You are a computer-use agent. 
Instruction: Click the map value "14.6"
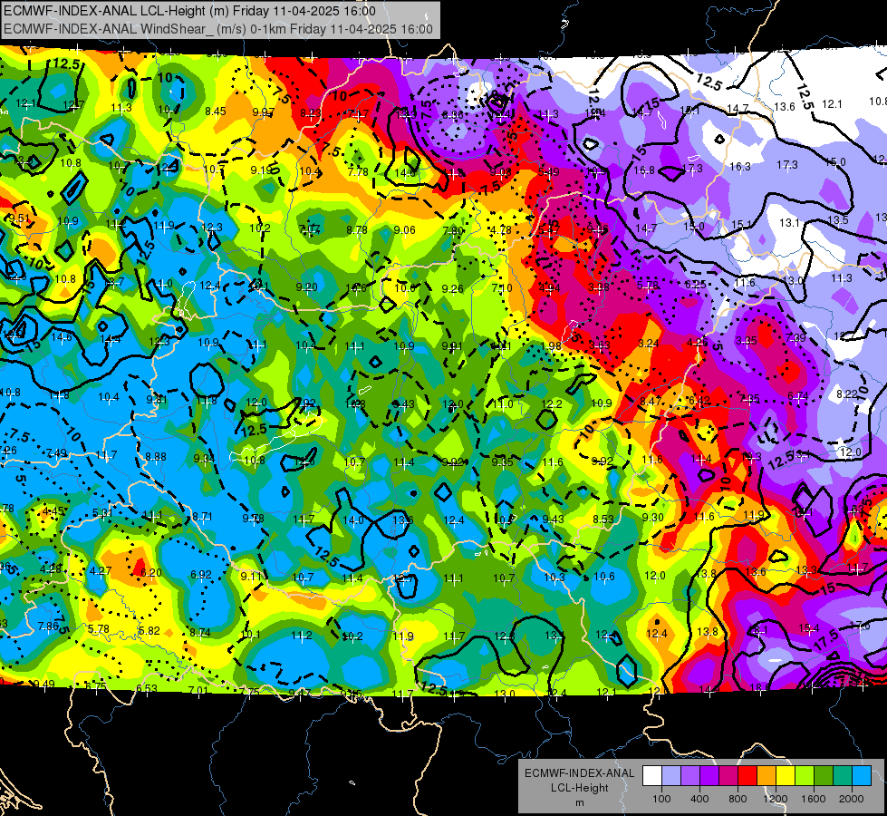pyautogui.click(x=62, y=337)
